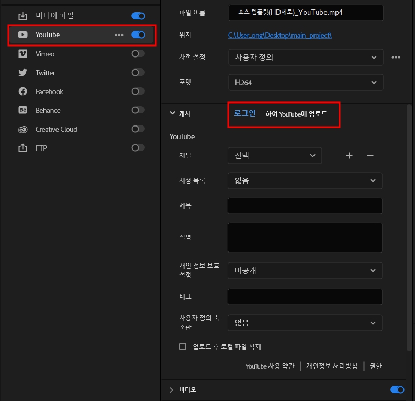
Task: Open 사용자 정의 축소판 dropdown
Action: point(305,323)
